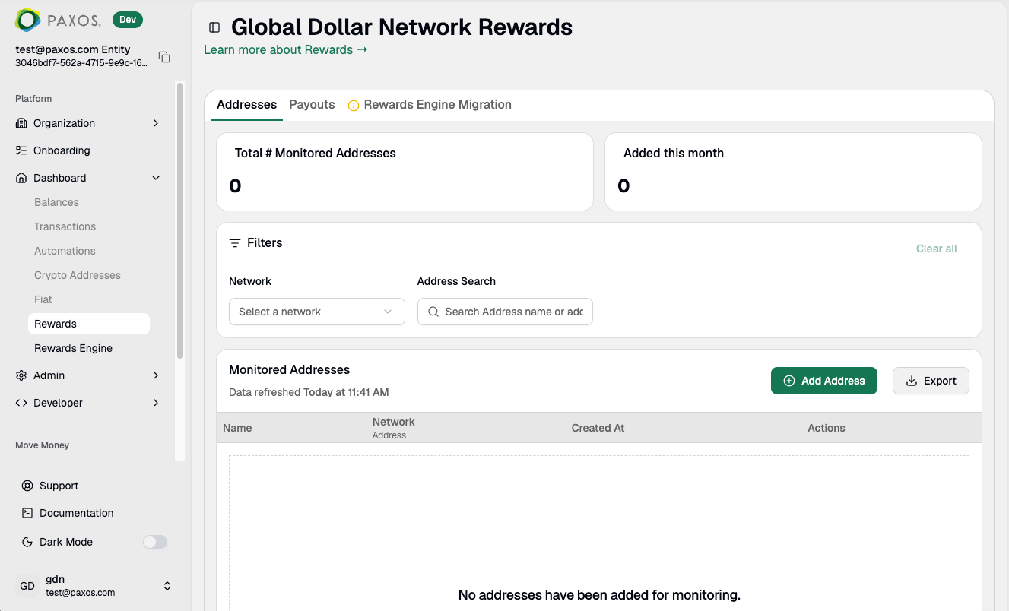Collapse the Dashboard section chevron

click(156, 178)
